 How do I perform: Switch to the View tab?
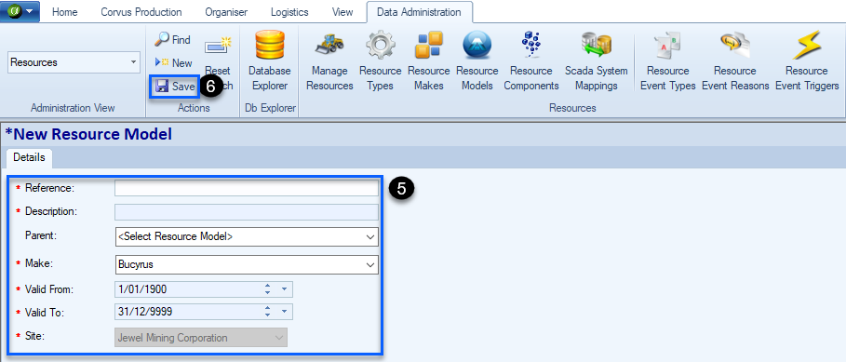coord(342,12)
